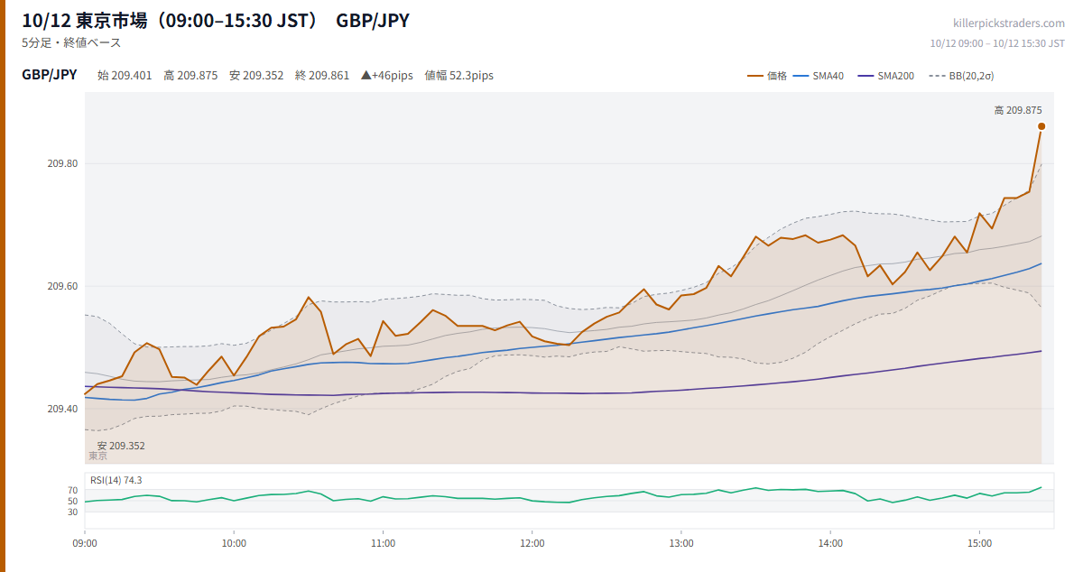Toggle the BB(20,2σ) legend entry

(x=961, y=76)
